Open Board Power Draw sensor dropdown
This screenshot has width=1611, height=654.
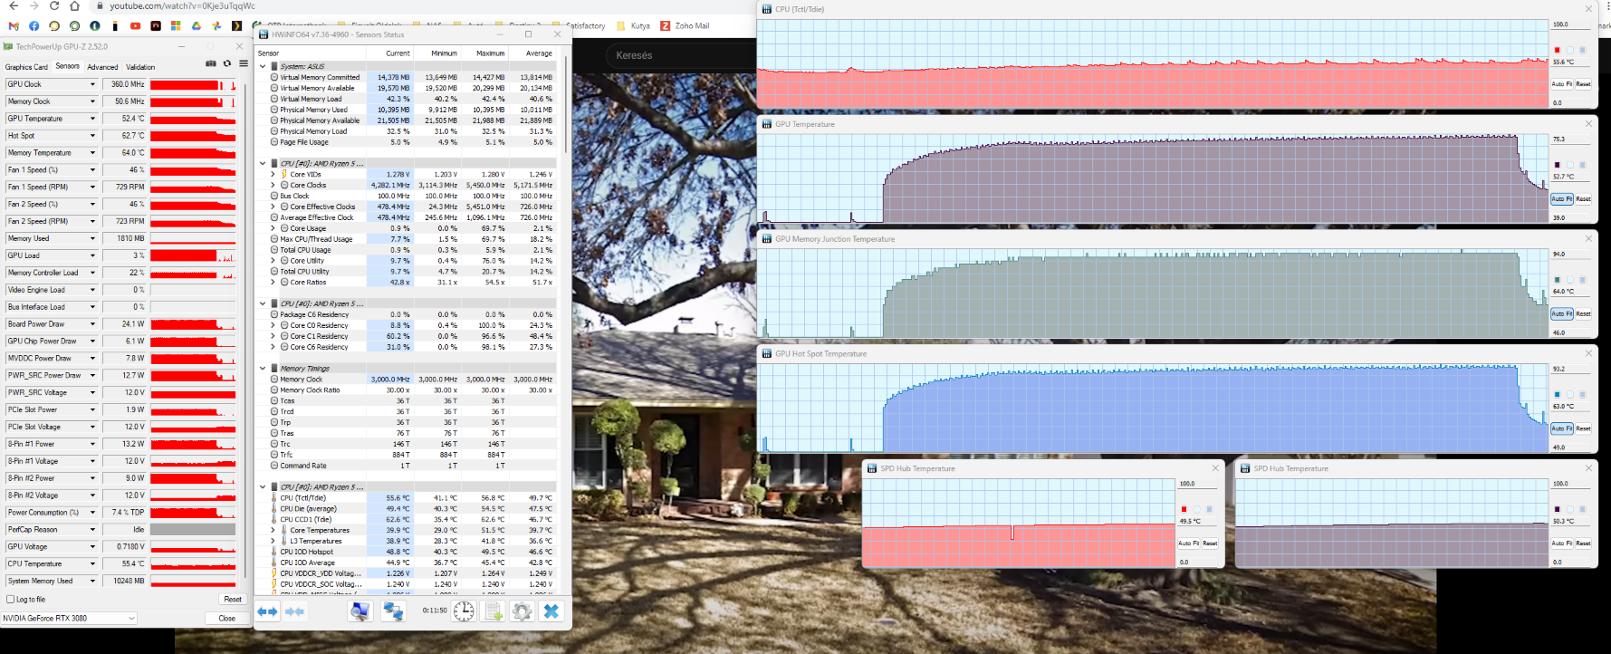point(92,324)
